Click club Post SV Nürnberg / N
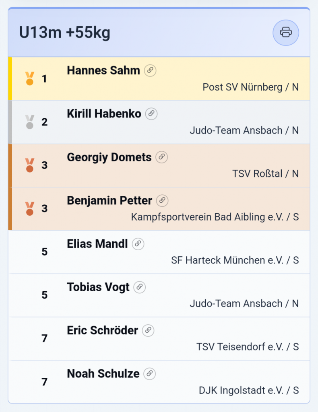318x412 pixels. 250,87
